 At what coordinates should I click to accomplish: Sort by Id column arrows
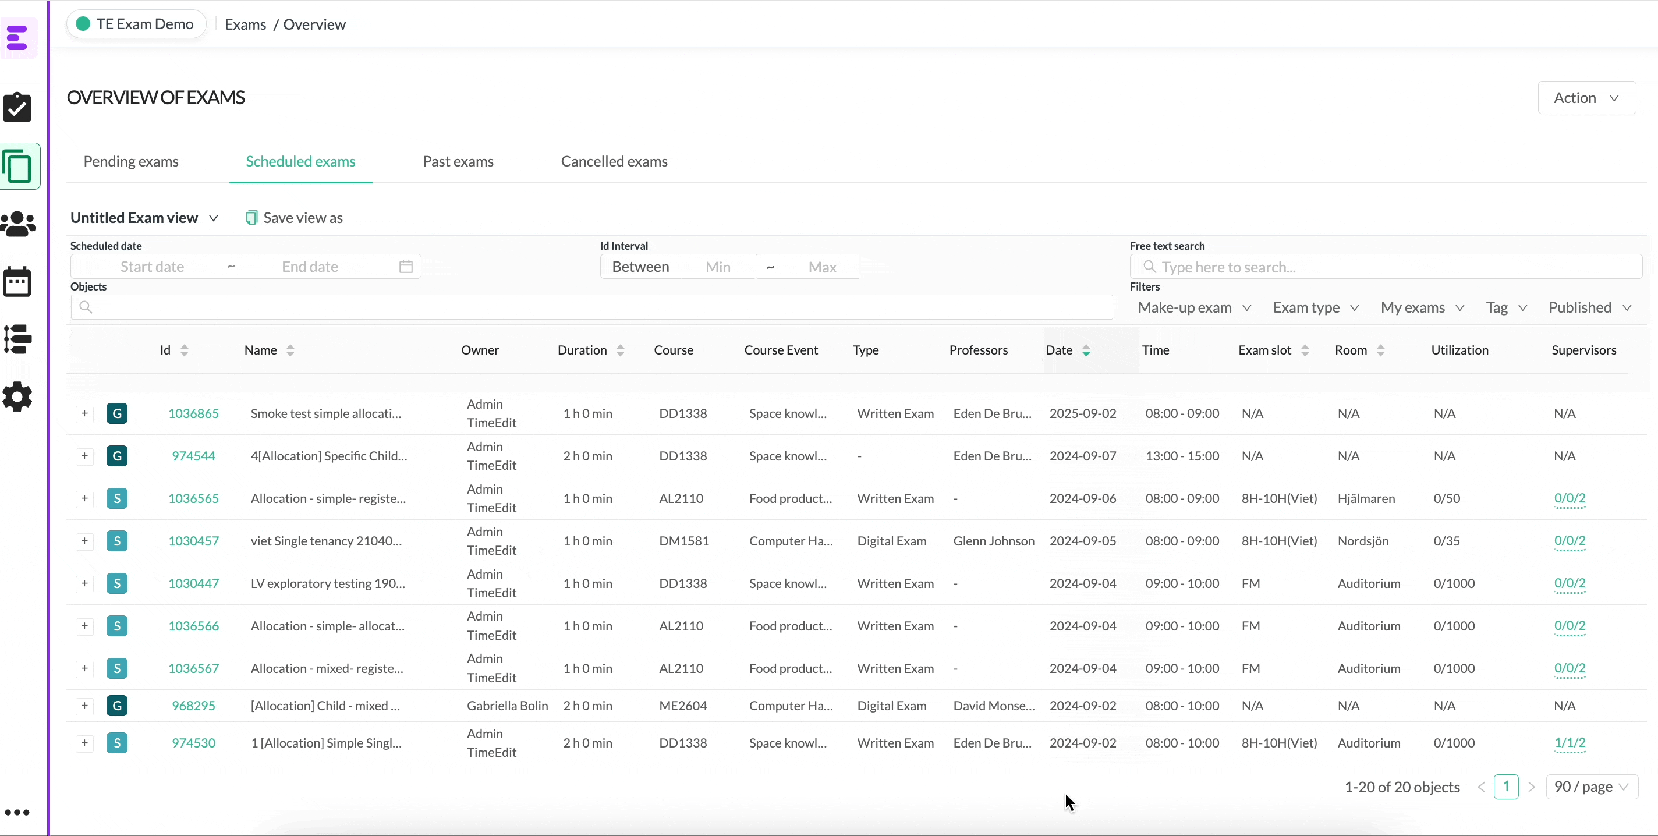185,350
